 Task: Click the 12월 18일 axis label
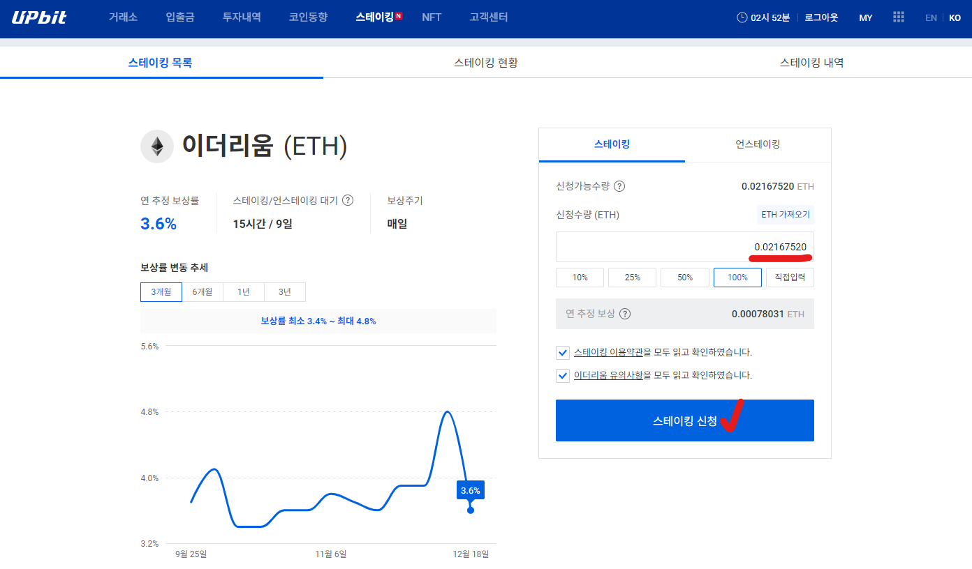pyautogui.click(x=471, y=554)
